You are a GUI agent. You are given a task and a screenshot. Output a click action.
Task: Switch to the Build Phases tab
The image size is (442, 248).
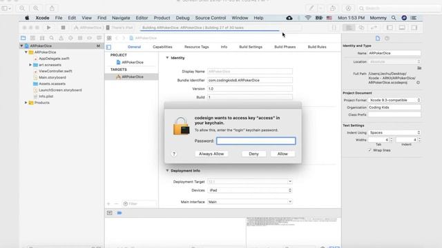click(285, 47)
